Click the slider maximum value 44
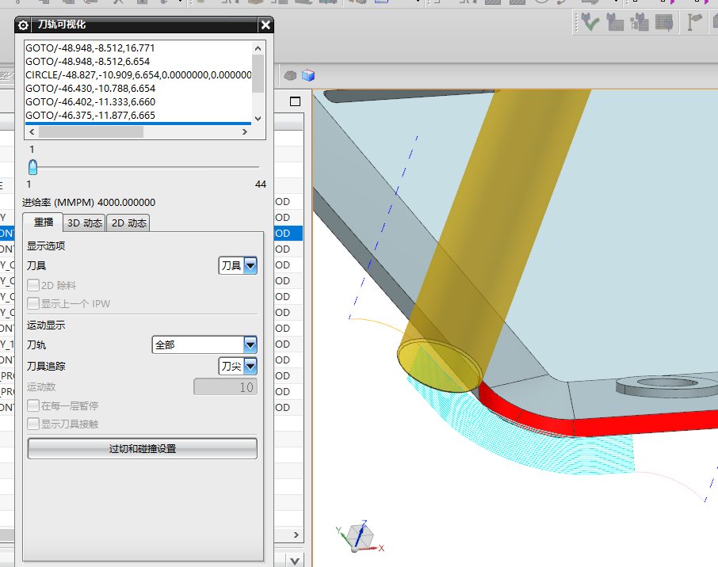This screenshot has height=567, width=718. click(x=261, y=184)
